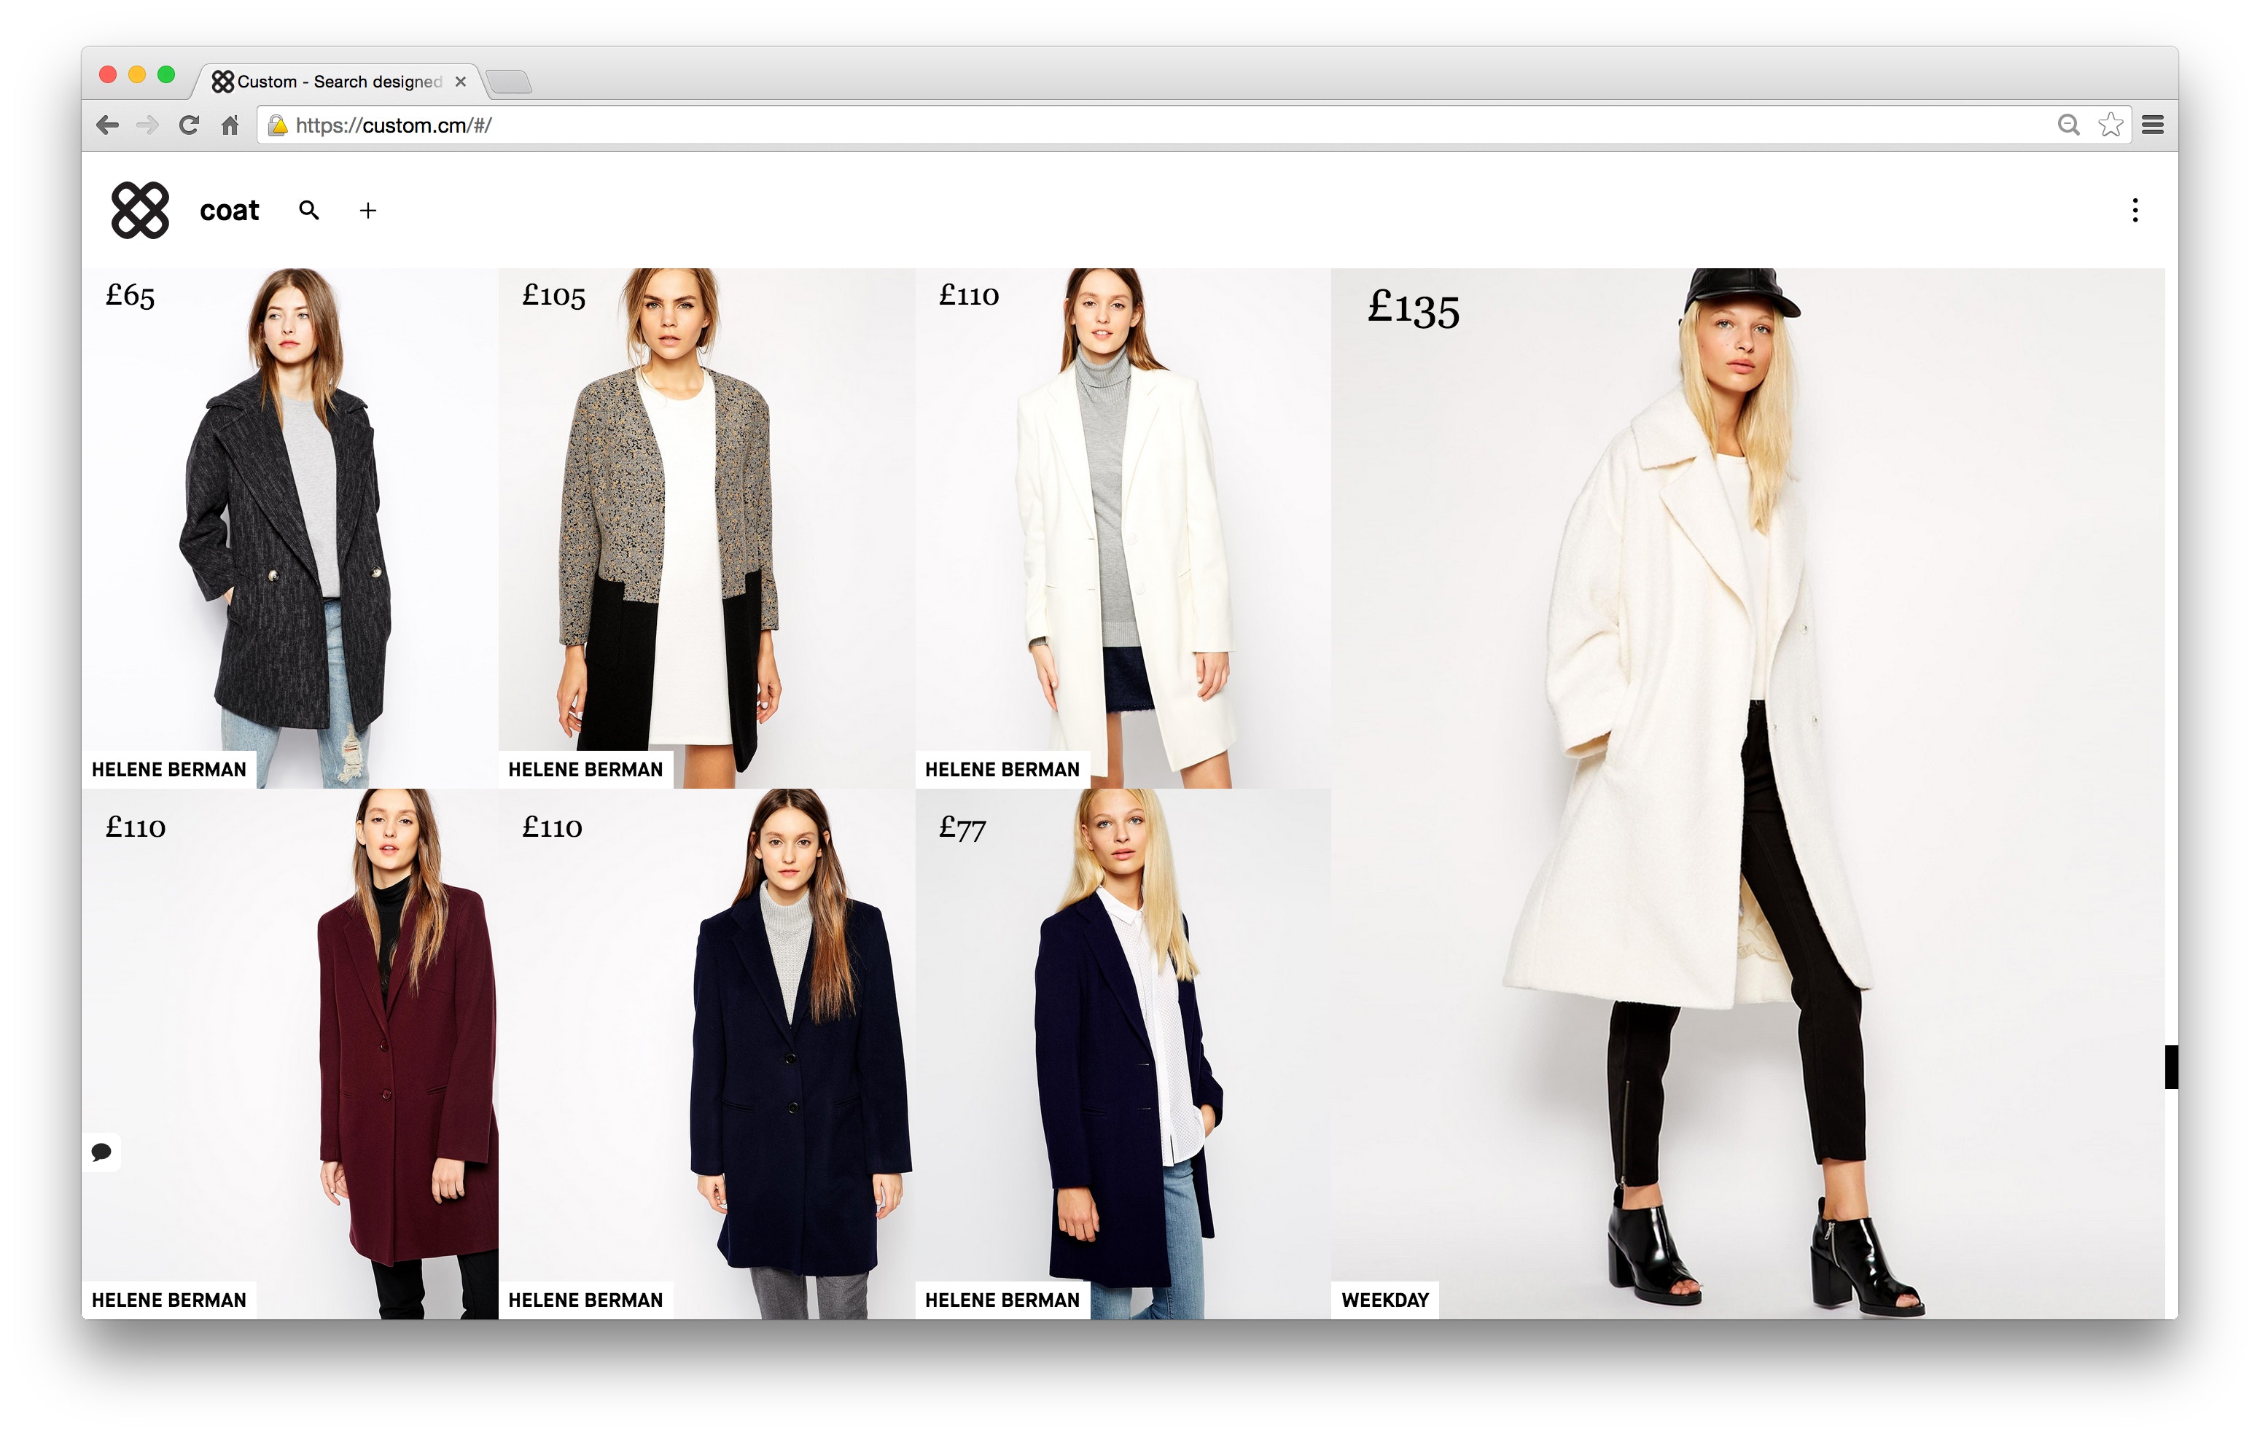The height and width of the screenshot is (1436, 2260).
Task: Reload the page with refresh icon
Action: coord(189,125)
